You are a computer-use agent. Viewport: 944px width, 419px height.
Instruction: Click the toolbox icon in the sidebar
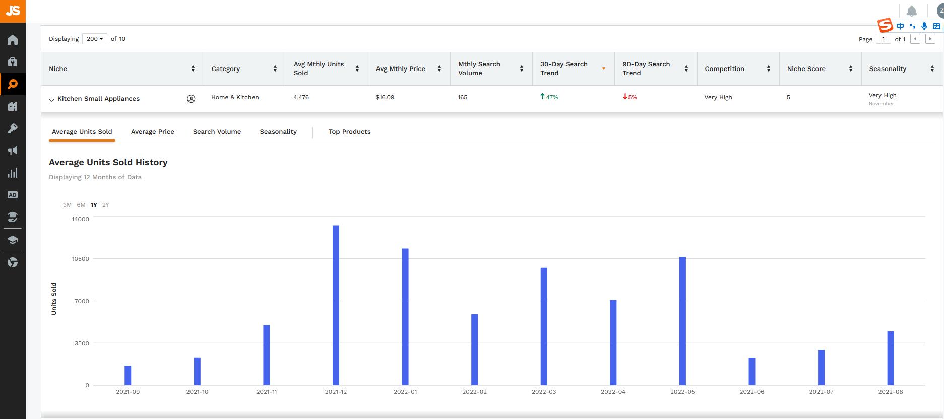(x=13, y=62)
